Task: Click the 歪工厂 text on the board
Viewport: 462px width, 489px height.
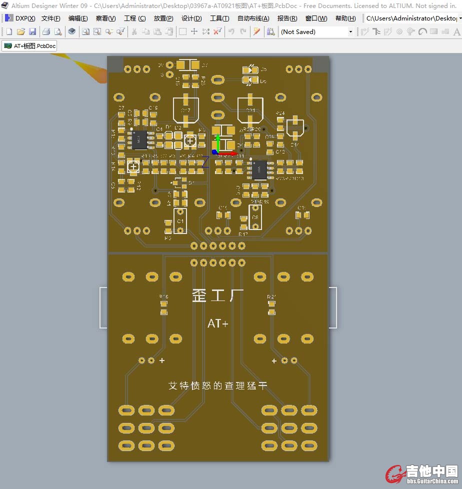Action: (x=218, y=295)
